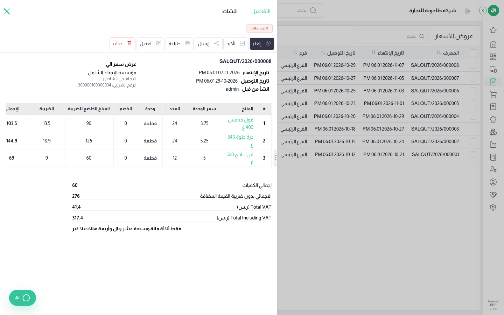Screen dimensions: 504x315
Task: Open the dashboard grid icon in sidebar
Action: tap(493, 57)
